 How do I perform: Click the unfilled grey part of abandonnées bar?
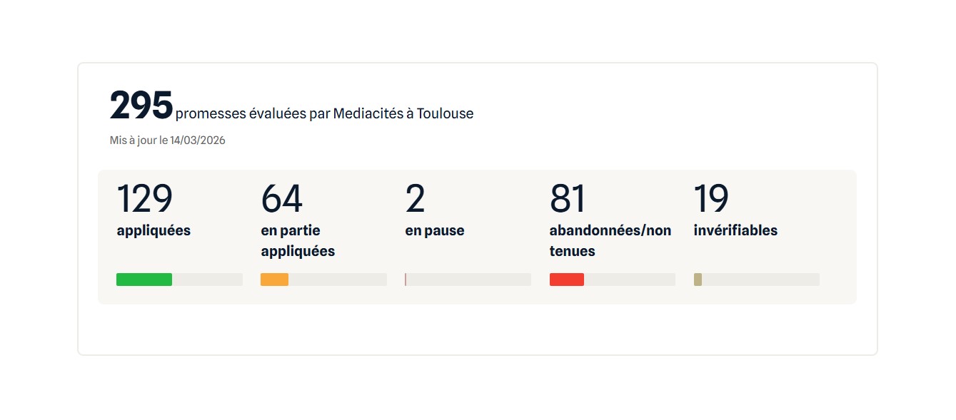point(630,280)
